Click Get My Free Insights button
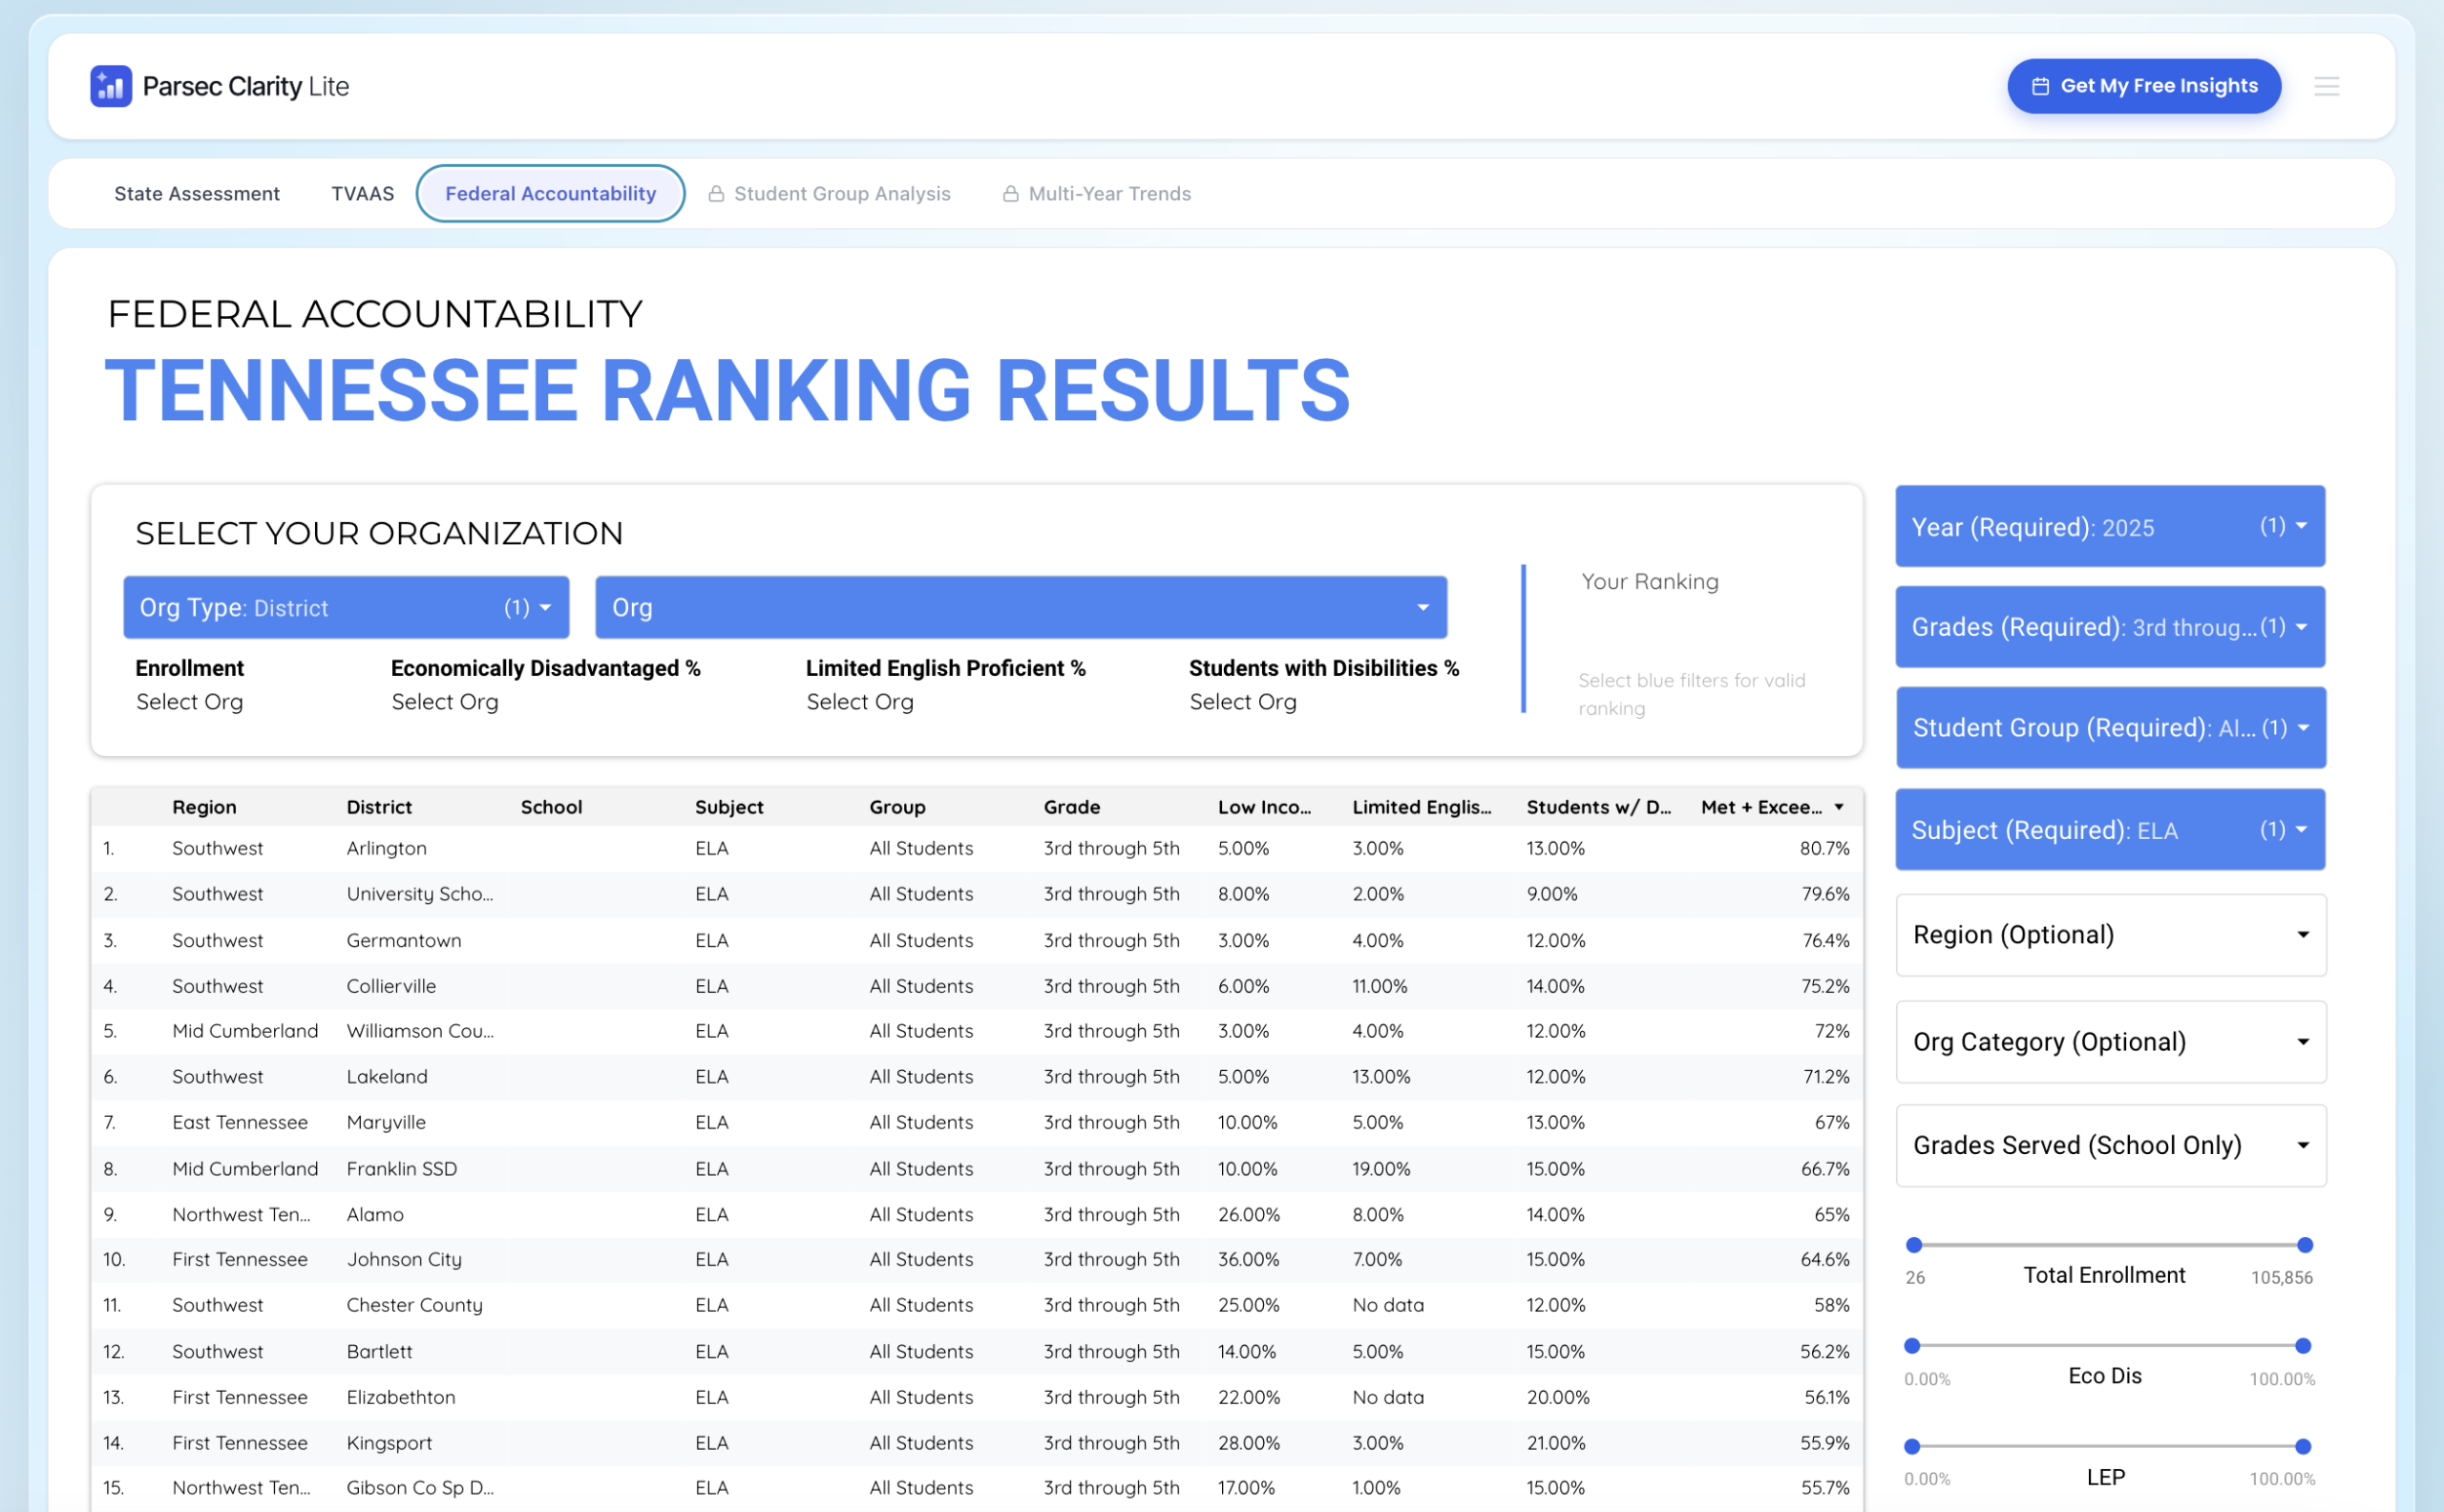Image resolution: width=2444 pixels, height=1512 pixels. pyautogui.click(x=2144, y=86)
